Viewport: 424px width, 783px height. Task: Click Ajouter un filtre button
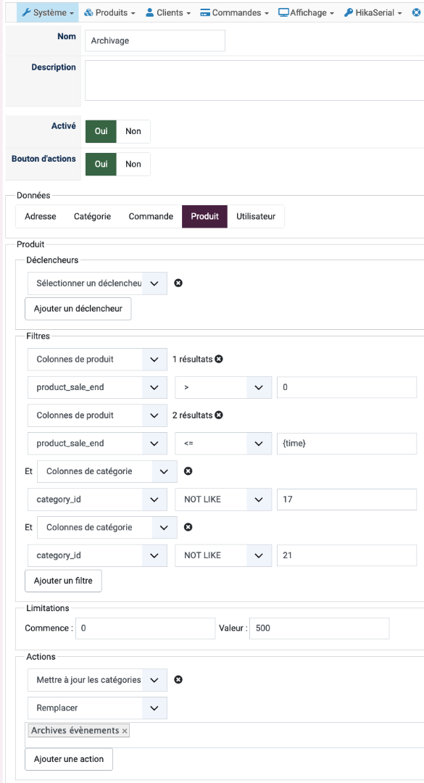[x=64, y=581]
